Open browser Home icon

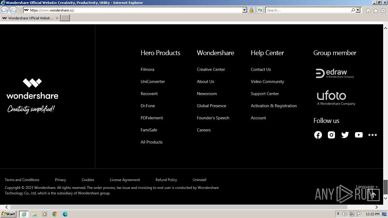pos(368,11)
